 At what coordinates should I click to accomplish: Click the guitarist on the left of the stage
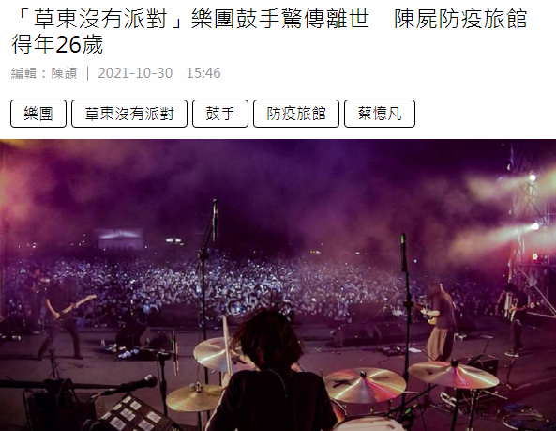61,316
